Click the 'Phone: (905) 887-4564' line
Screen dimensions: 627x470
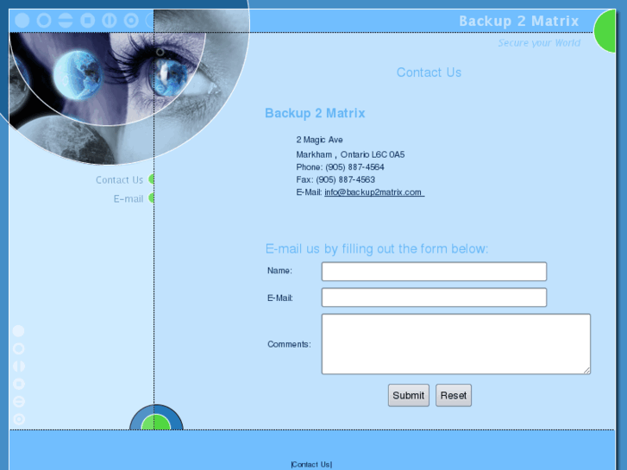[340, 167]
